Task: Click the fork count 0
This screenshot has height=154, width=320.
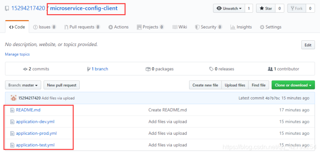Action: pyautogui.click(x=310, y=8)
